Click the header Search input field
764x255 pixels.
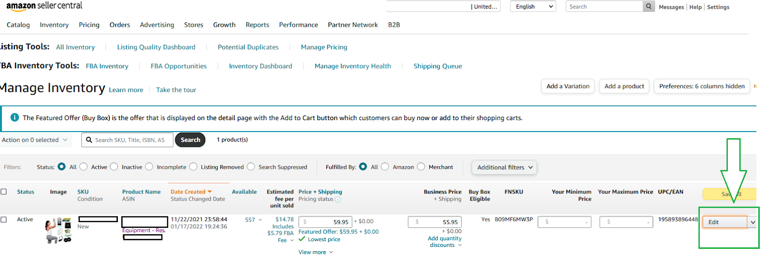click(x=605, y=7)
